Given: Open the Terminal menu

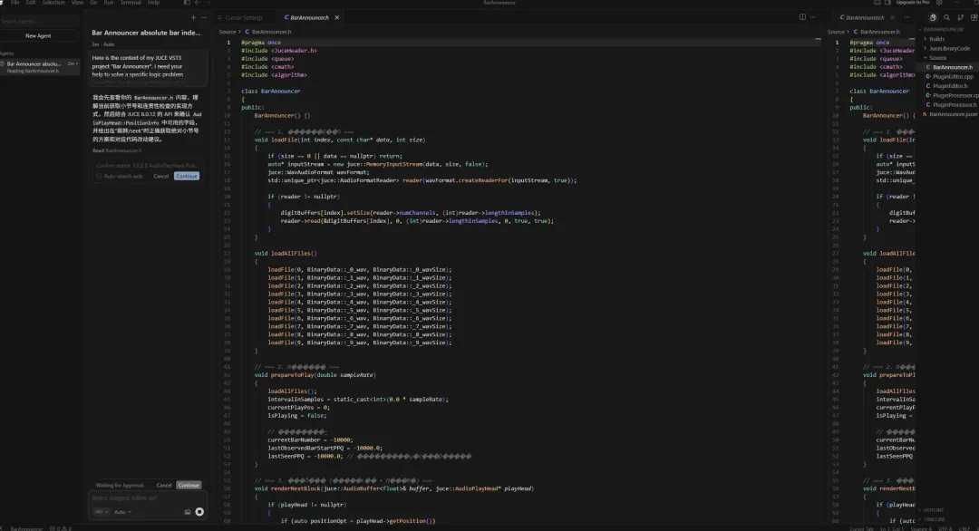Looking at the screenshot, I should point(131,3).
